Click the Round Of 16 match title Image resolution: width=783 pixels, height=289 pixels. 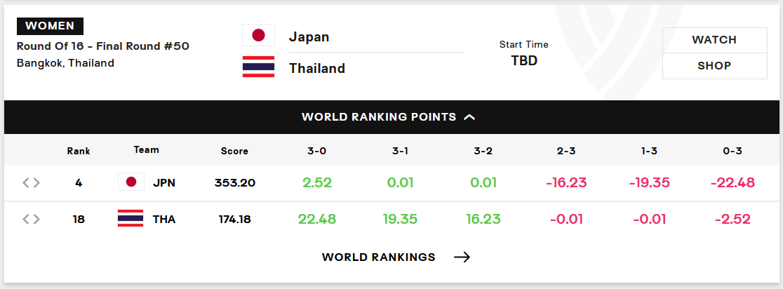103,46
